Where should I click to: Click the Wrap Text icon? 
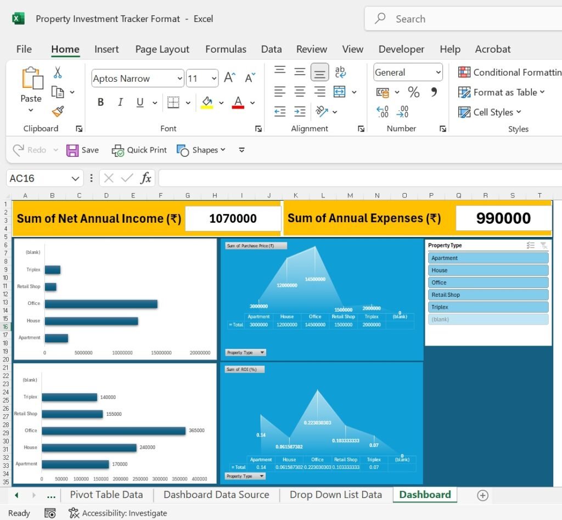(x=340, y=72)
